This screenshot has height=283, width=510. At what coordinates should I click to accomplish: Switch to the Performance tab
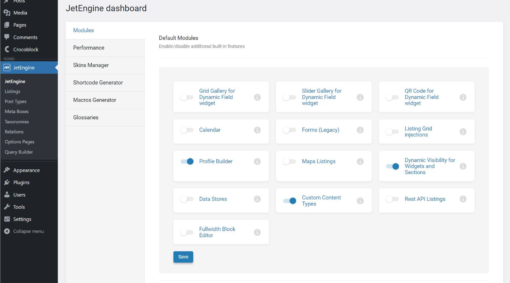click(x=89, y=47)
